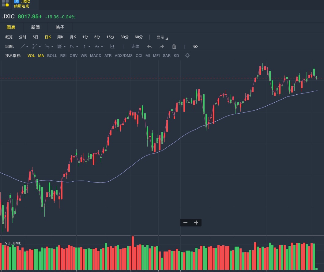Viewport: 324px width, 272px height.
Task: Switch to the 新闻 news tab
Action: 35,27
